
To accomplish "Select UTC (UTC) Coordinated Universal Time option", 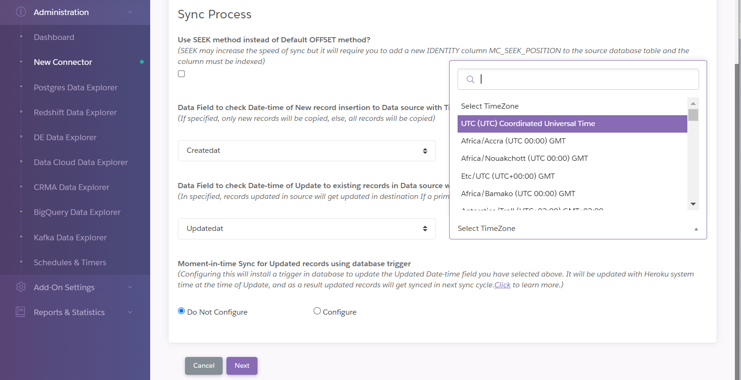I will (572, 124).
